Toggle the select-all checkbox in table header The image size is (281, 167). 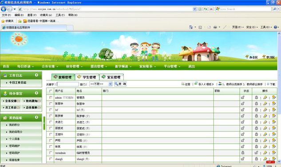coord(51,91)
